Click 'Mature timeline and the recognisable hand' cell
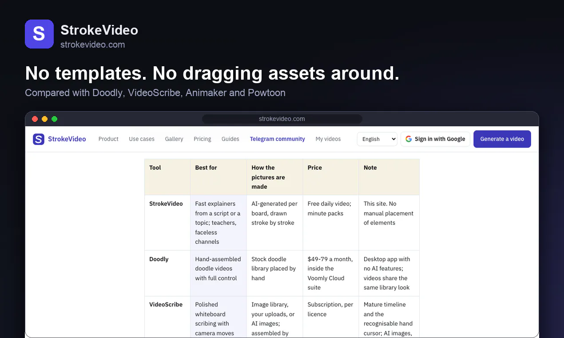 pyautogui.click(x=389, y=317)
